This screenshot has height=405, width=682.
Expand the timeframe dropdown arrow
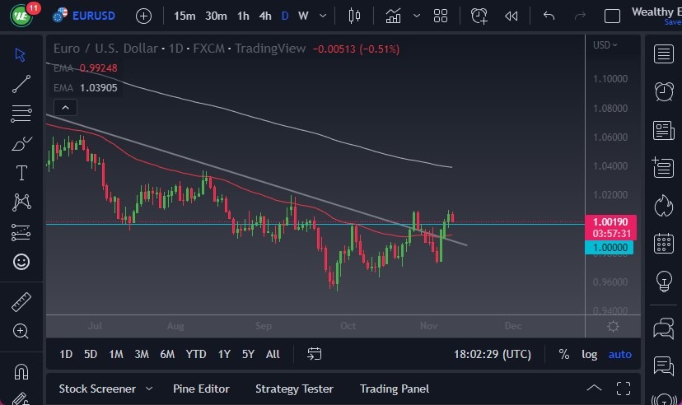click(323, 16)
